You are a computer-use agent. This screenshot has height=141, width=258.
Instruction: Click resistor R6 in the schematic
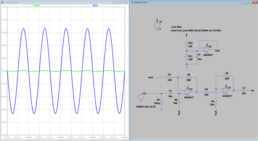pyautogui.click(x=188, y=77)
